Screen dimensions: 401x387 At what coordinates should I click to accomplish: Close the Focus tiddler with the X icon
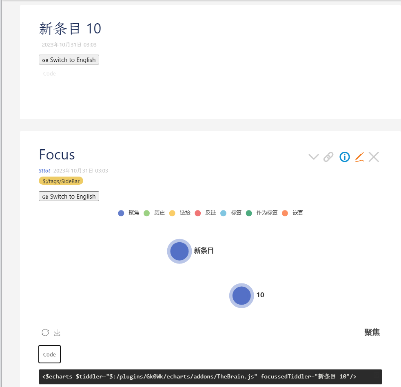(374, 157)
